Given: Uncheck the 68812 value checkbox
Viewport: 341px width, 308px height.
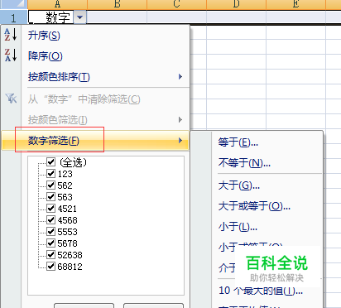Looking at the screenshot, I should pos(50,267).
